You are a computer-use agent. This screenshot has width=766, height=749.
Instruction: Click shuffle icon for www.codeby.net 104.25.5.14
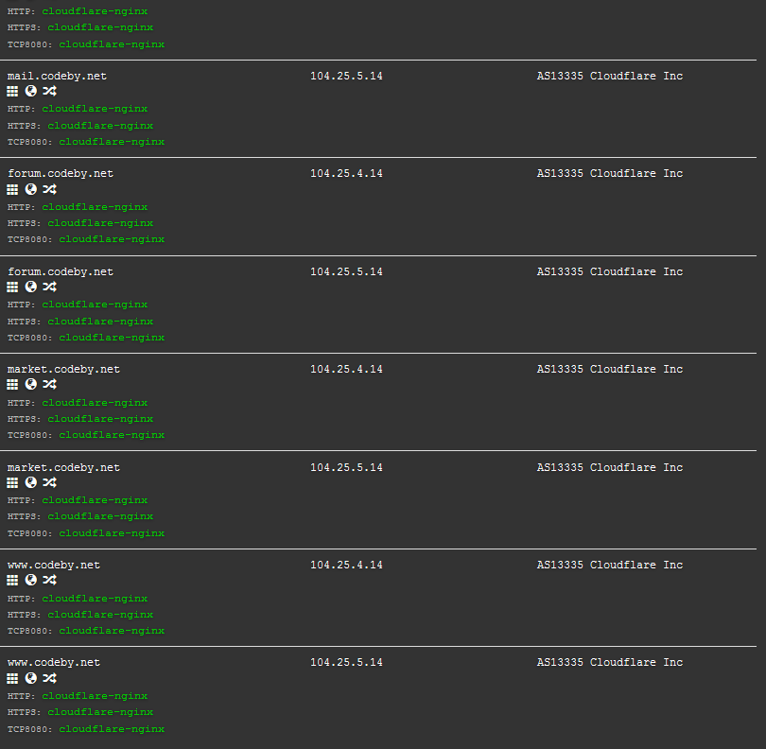coord(49,678)
